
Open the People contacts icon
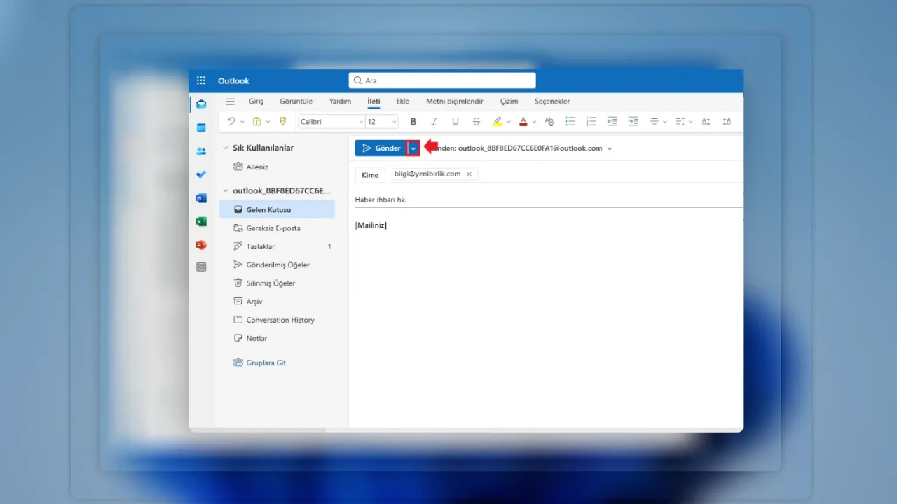point(201,151)
